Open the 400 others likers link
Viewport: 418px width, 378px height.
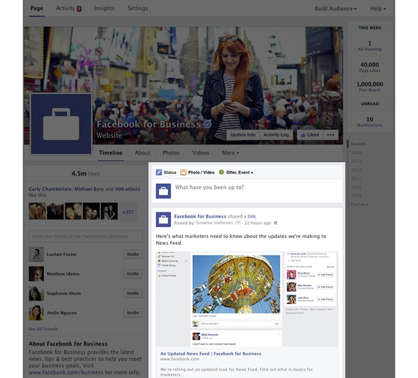click(x=127, y=189)
